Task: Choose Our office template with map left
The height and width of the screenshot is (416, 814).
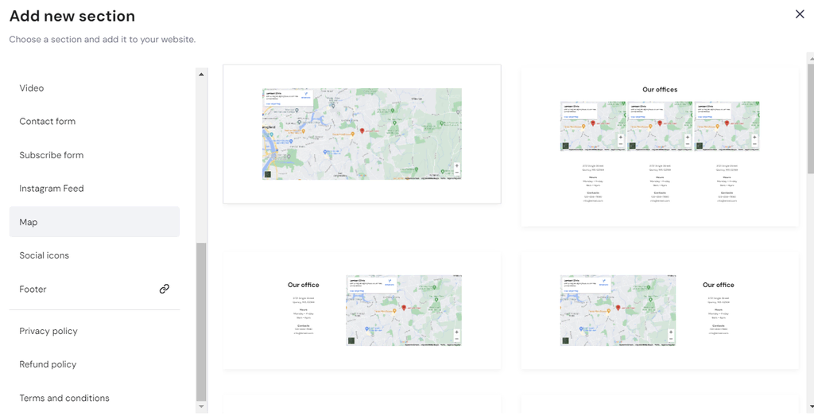Action: click(659, 310)
